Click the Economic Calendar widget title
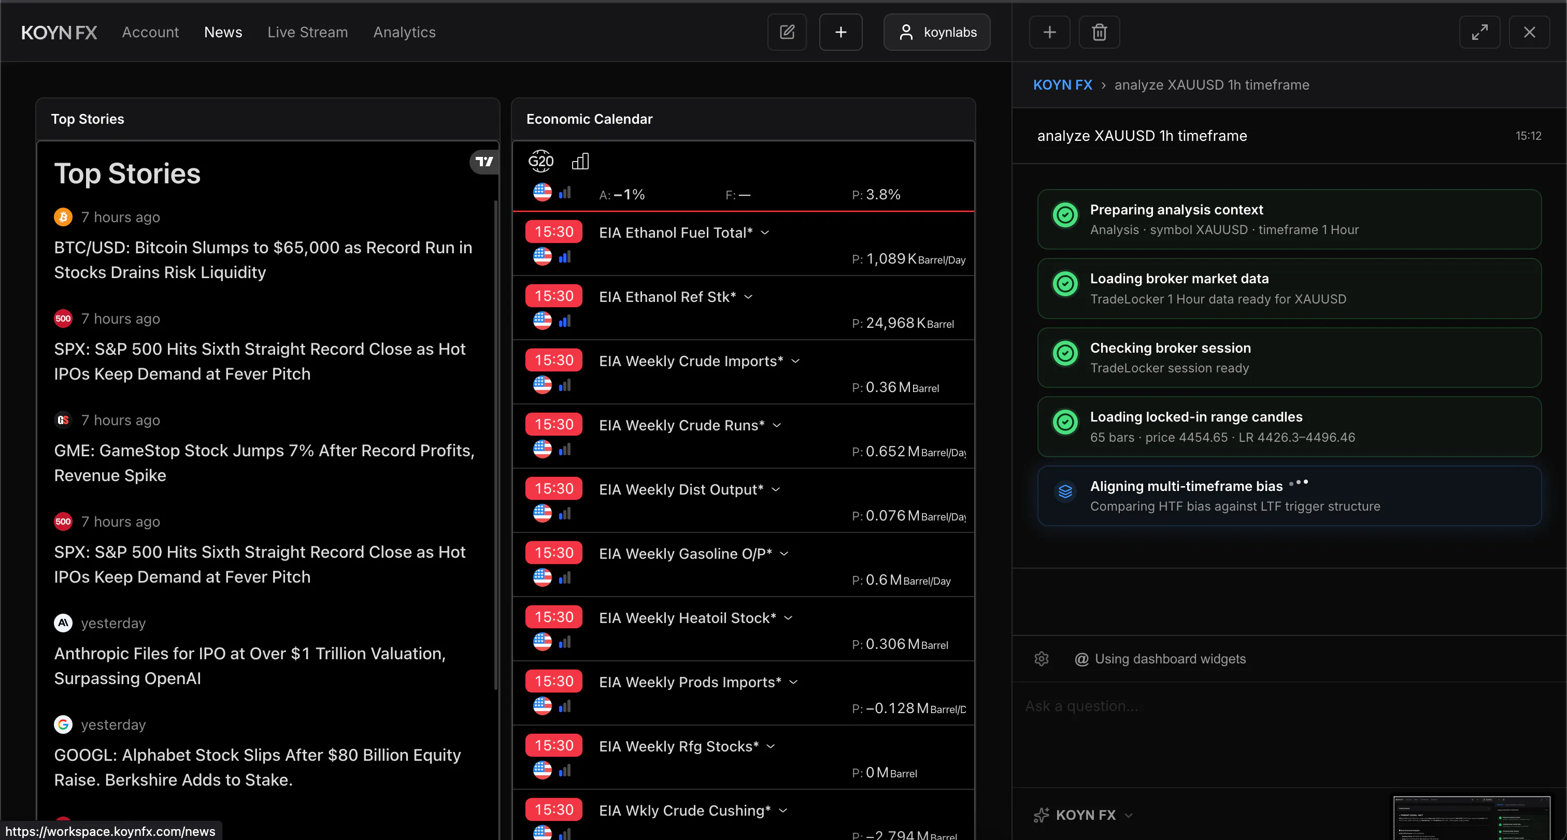1567x840 pixels. (590, 119)
